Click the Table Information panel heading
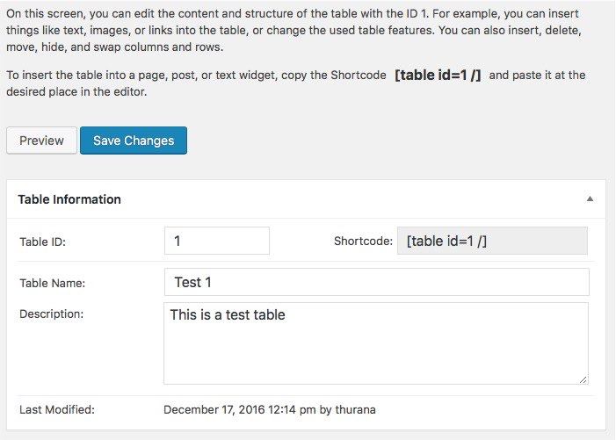The width and height of the screenshot is (616, 440). tap(69, 199)
